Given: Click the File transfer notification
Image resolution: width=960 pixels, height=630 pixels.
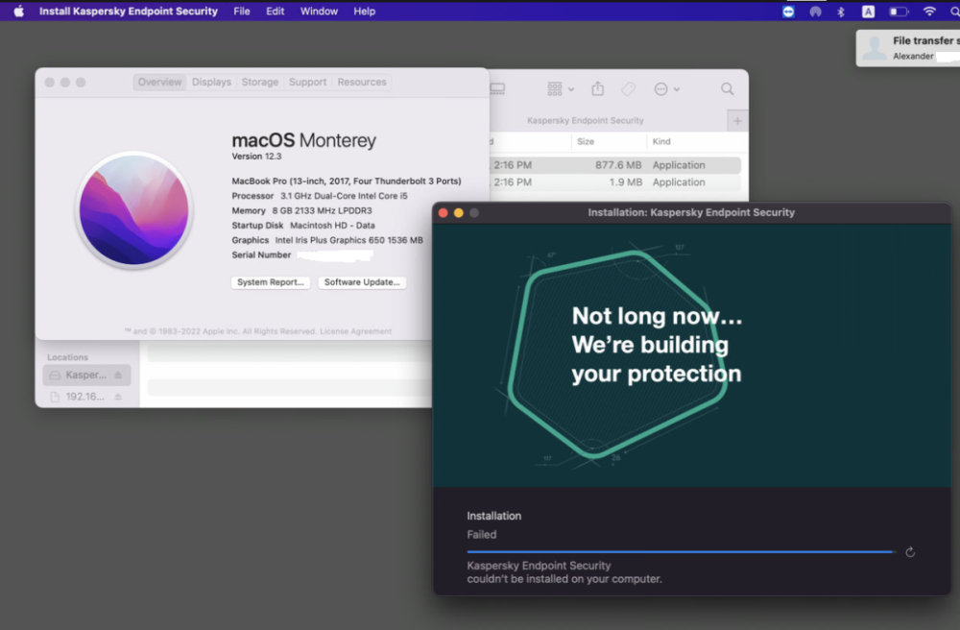Looking at the screenshot, I should [908, 48].
